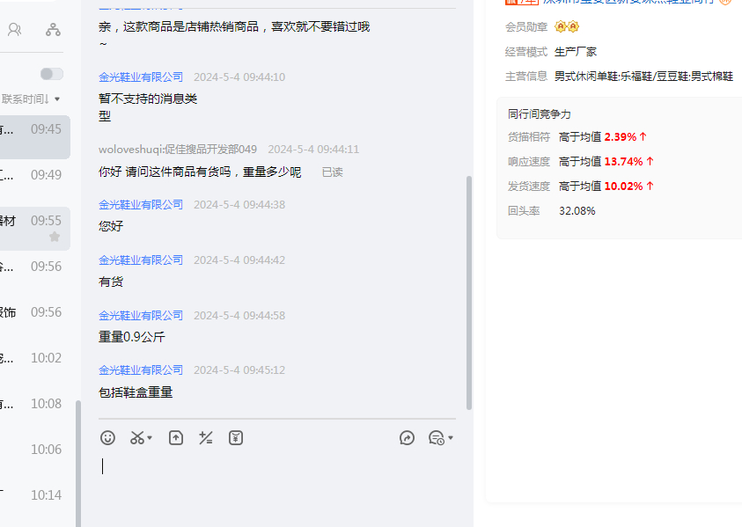The image size is (742, 527).
Task: Click sender name 金光鞋业有限公司 at 09:44:38
Action: click(x=141, y=205)
